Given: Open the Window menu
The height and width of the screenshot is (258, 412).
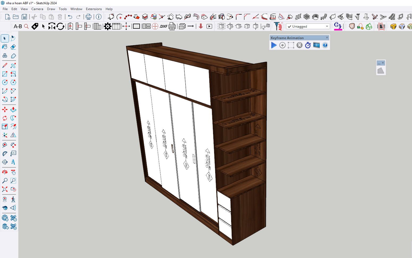Looking at the screenshot, I should (76, 9).
